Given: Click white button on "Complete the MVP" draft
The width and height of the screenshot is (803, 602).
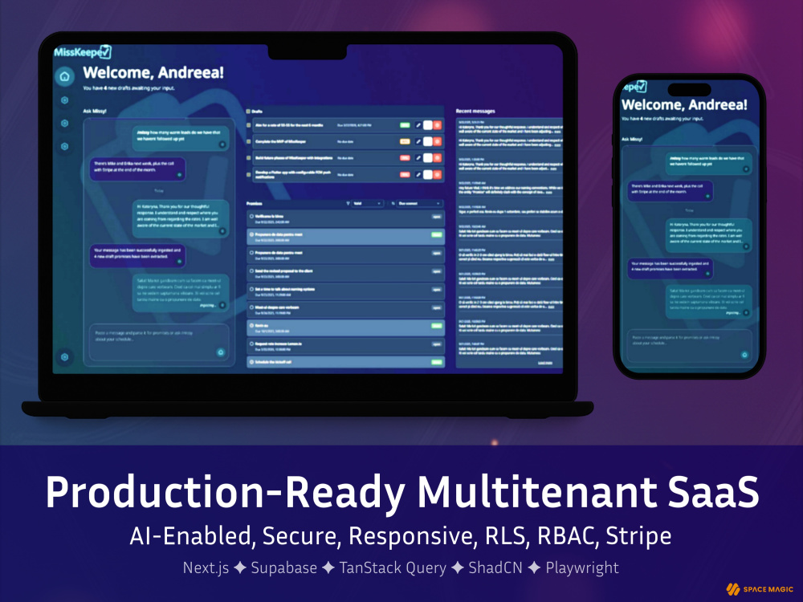Looking at the screenshot, I should [x=428, y=141].
